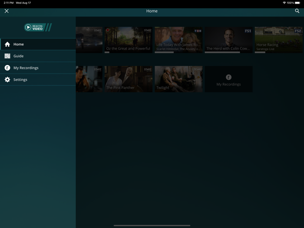The image size is (304, 228).
Task: Open search with the magnifier icon
Action: [x=297, y=11]
